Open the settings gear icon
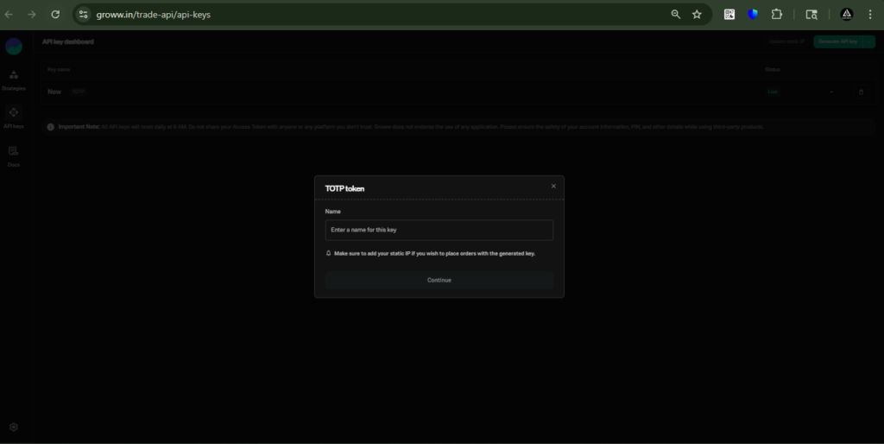This screenshot has height=444, width=884. pyautogui.click(x=14, y=427)
